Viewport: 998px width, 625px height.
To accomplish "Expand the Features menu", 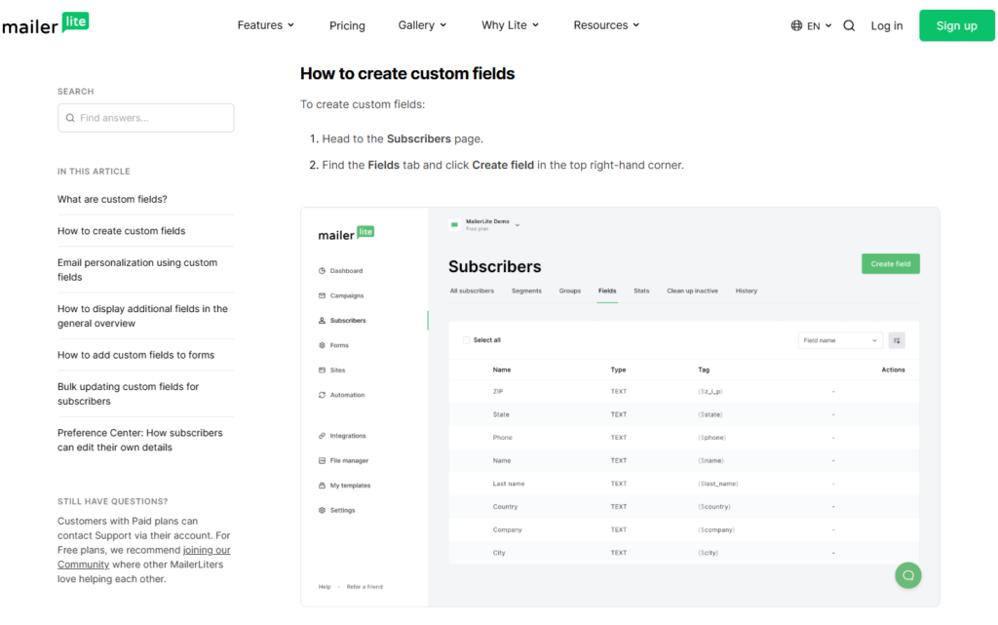I will pos(265,25).
